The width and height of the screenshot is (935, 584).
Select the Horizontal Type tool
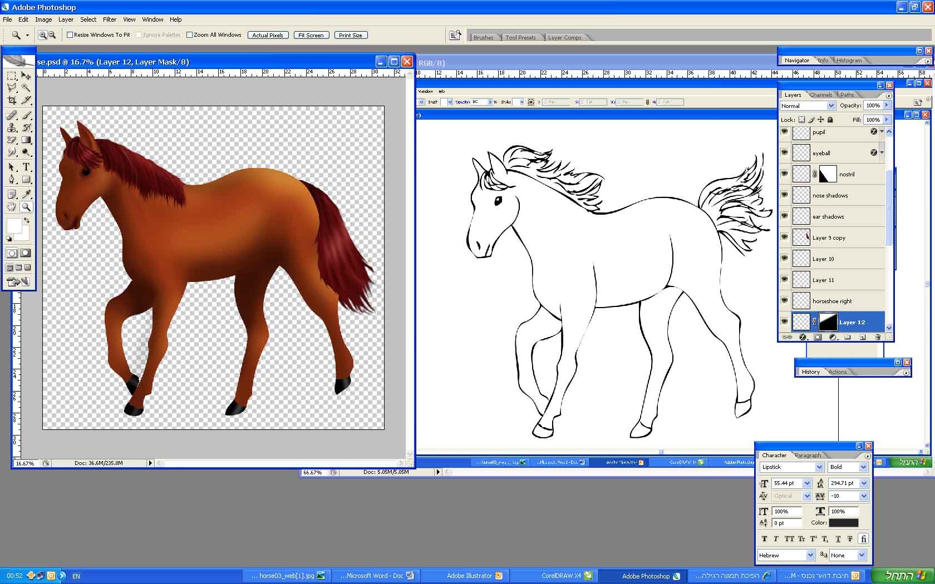click(x=26, y=167)
